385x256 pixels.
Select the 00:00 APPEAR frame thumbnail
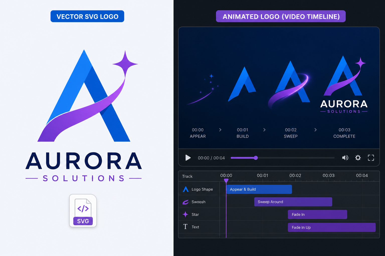(203, 89)
